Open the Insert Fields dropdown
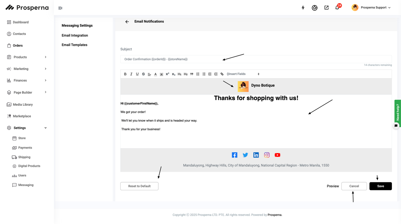The height and width of the screenshot is (224, 401). (243, 74)
